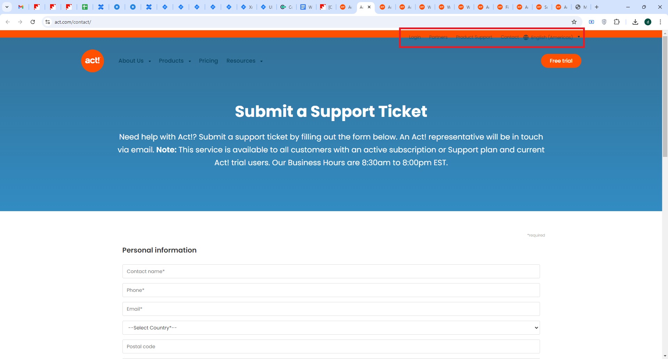Expand the About Us menu
The image size is (668, 359).
[x=135, y=61]
